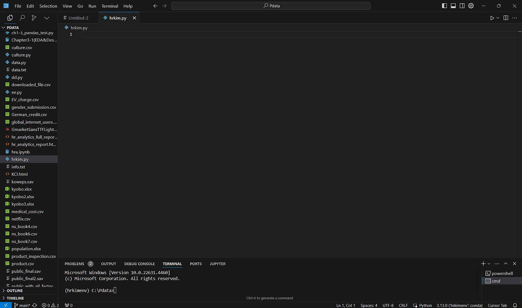The height and width of the screenshot is (308, 522).
Task: Switch to the PROBLEMS panel tab
Action: 79,264
